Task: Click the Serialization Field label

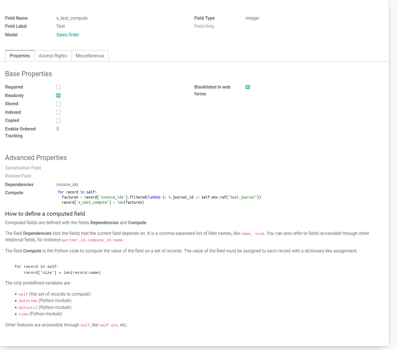Action: tap(23, 168)
